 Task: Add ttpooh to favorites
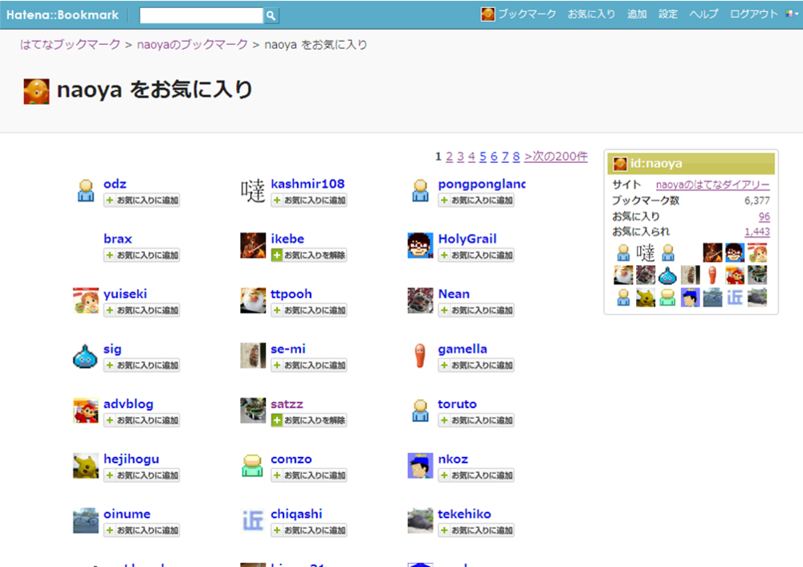tap(309, 310)
